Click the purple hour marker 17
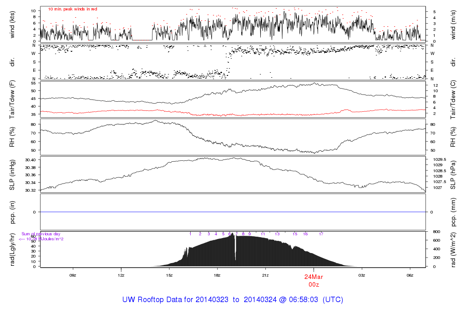Screen dimensions: 466x318 321,234
